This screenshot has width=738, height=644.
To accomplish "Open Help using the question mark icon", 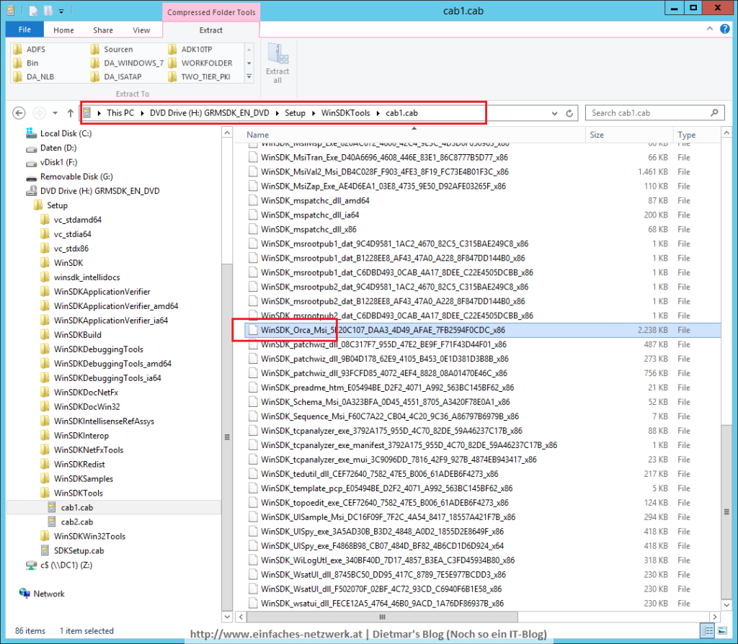I will click(725, 29).
